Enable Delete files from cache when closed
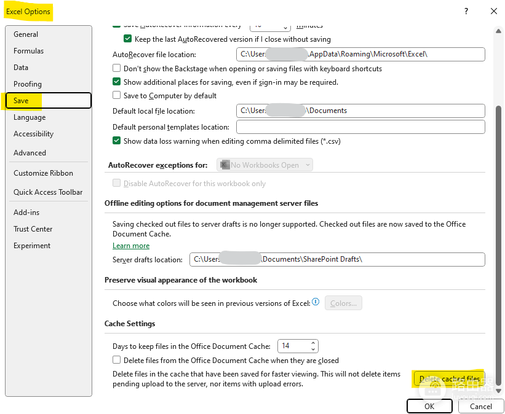Viewport: 505px width, 414px height. (x=116, y=359)
